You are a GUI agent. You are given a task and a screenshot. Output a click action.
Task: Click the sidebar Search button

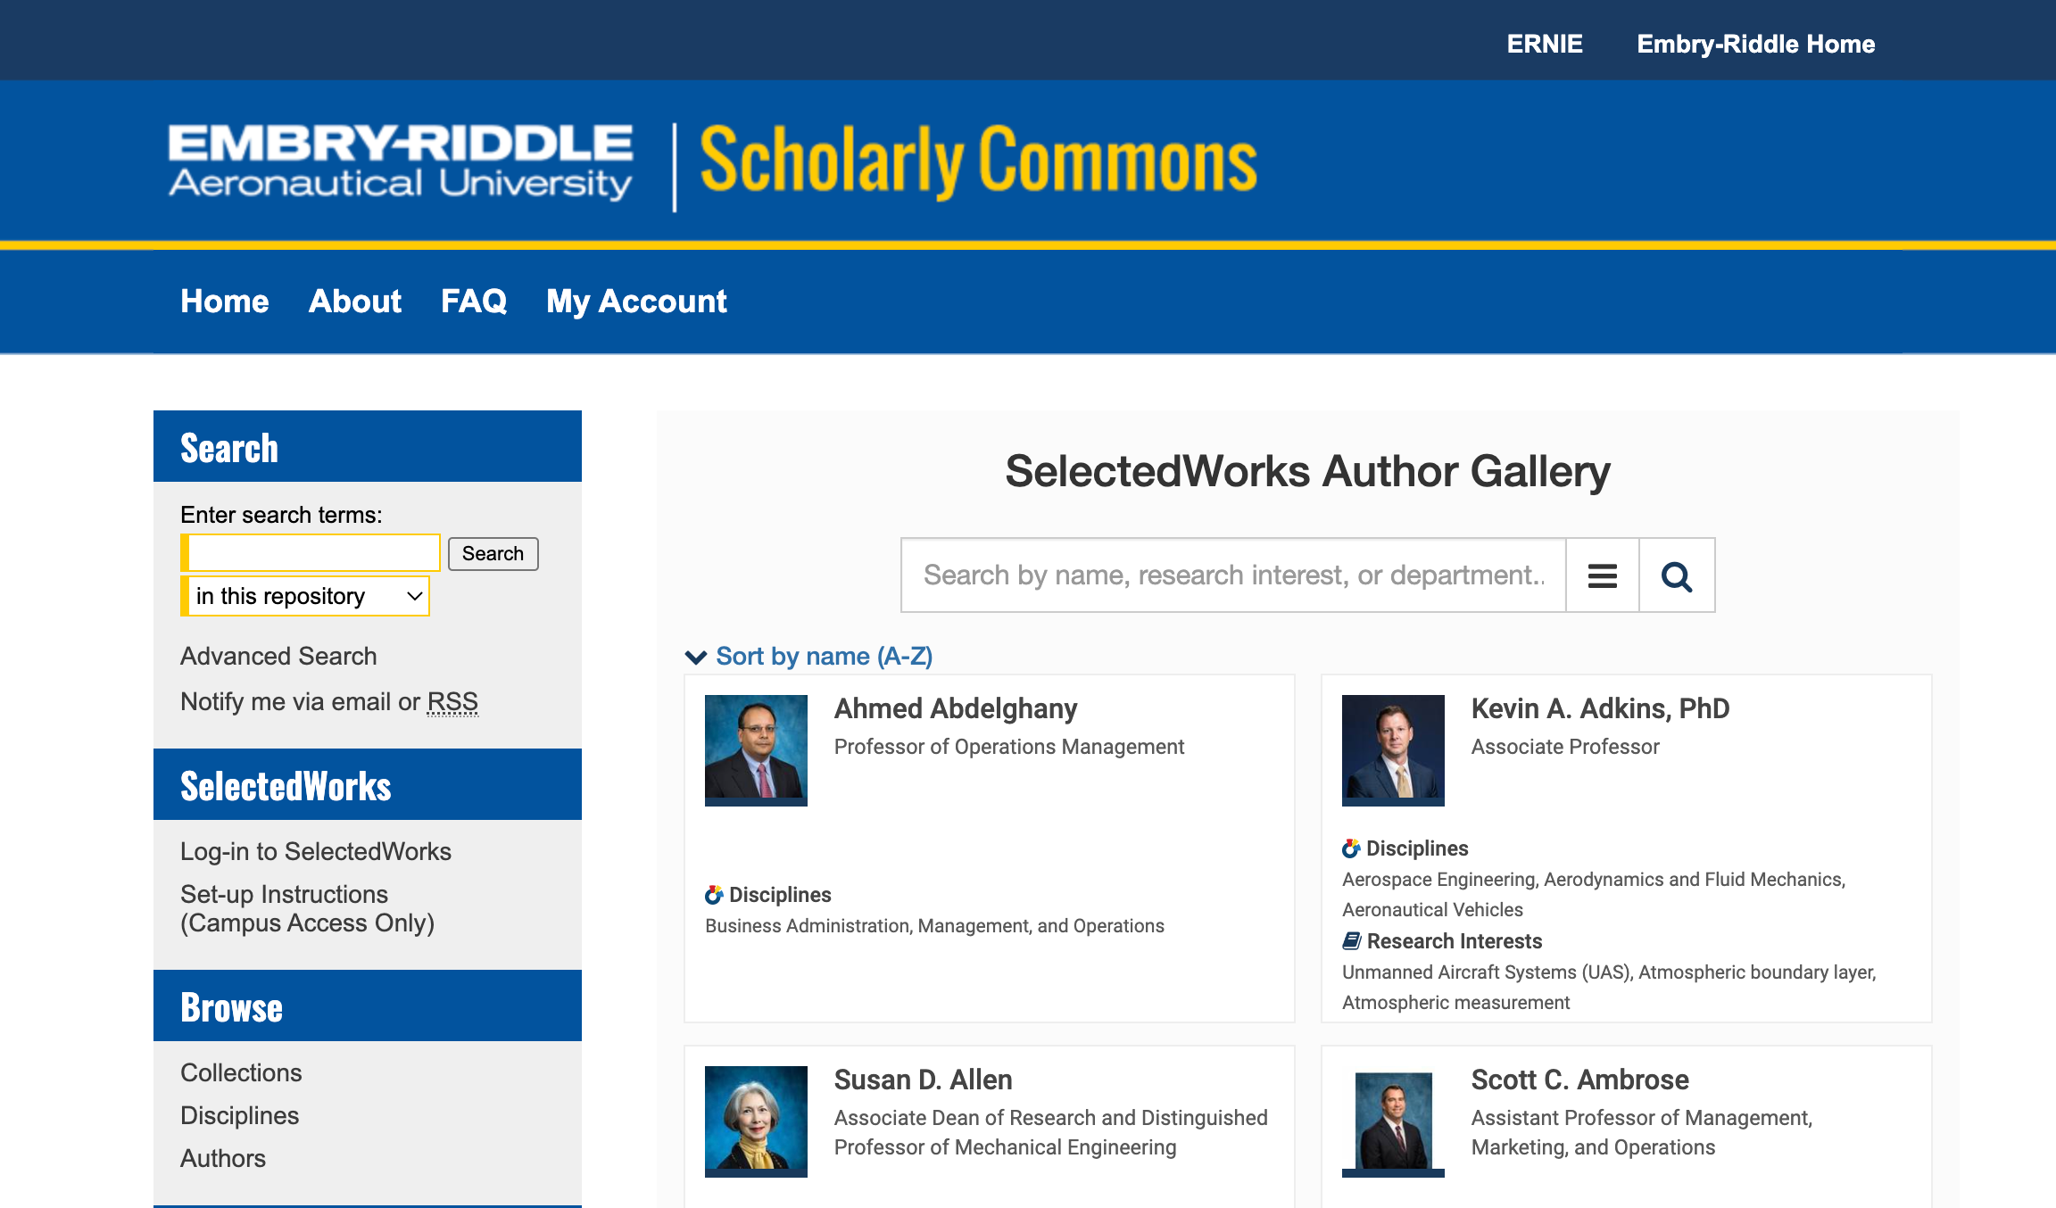(493, 553)
